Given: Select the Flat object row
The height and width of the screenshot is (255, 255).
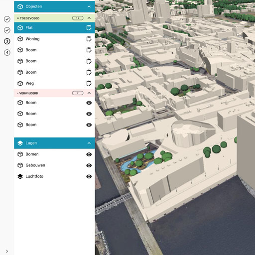Looking at the screenshot, I should (54, 28).
